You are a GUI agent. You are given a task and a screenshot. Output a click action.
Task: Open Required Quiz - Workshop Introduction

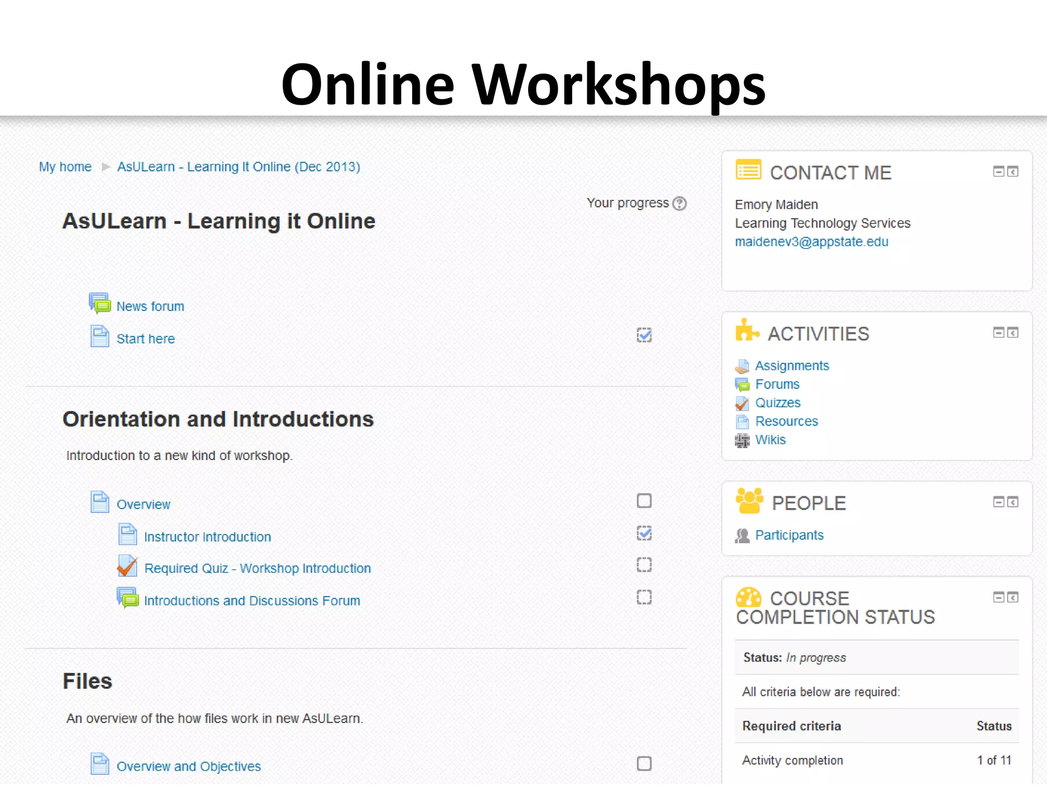point(258,569)
